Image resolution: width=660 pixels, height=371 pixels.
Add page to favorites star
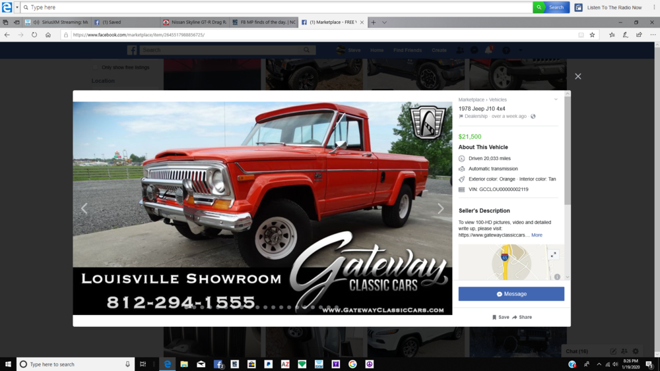(592, 35)
